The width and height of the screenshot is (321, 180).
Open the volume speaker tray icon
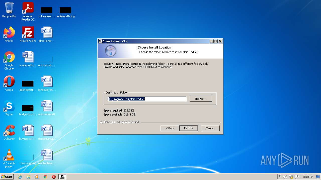click(x=285, y=177)
